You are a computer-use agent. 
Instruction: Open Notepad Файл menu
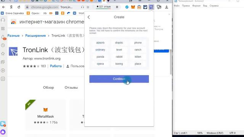[177, 6]
